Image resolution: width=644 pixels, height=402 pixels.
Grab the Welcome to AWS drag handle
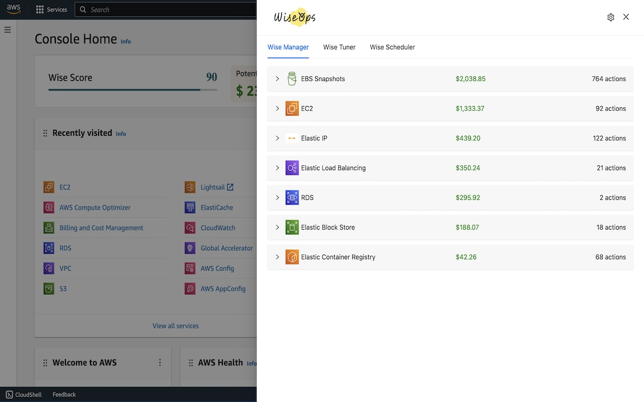[45, 363]
